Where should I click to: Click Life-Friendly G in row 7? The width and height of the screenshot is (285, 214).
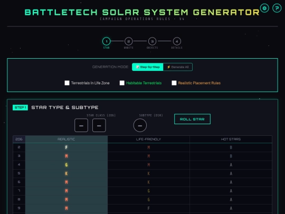coord(149,191)
